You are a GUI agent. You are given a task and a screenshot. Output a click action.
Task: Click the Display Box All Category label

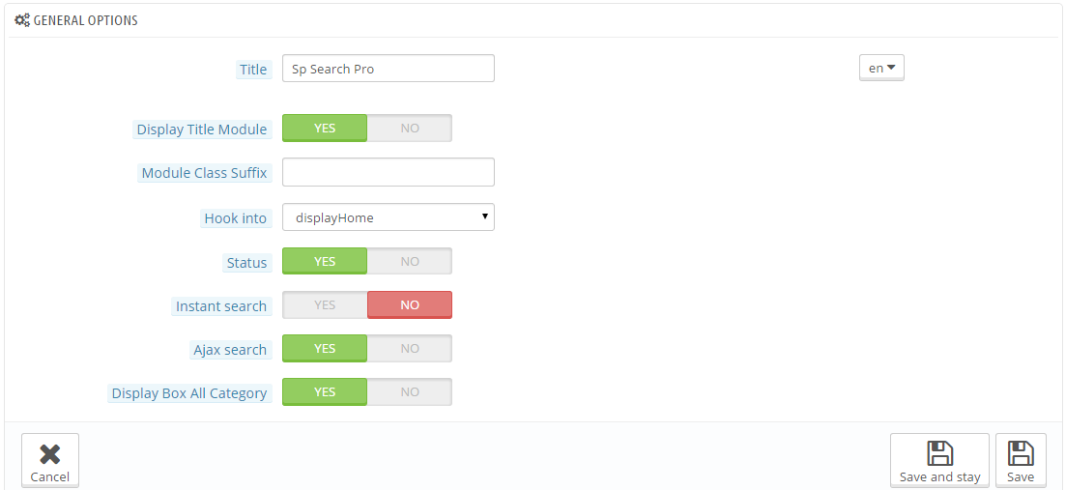click(189, 392)
